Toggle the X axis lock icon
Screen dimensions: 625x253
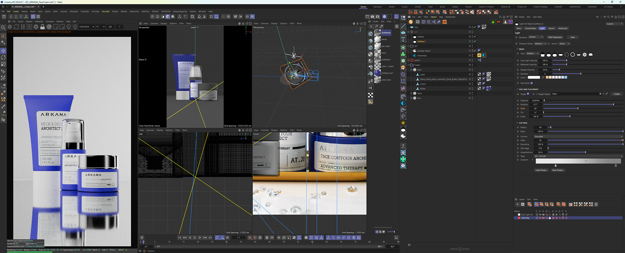pos(11,17)
